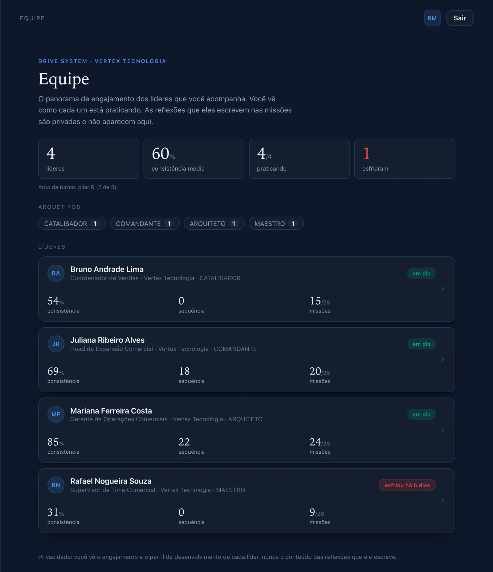493x572 pixels.
Task: Go to the EQUIPE header tab
Action: (32, 18)
